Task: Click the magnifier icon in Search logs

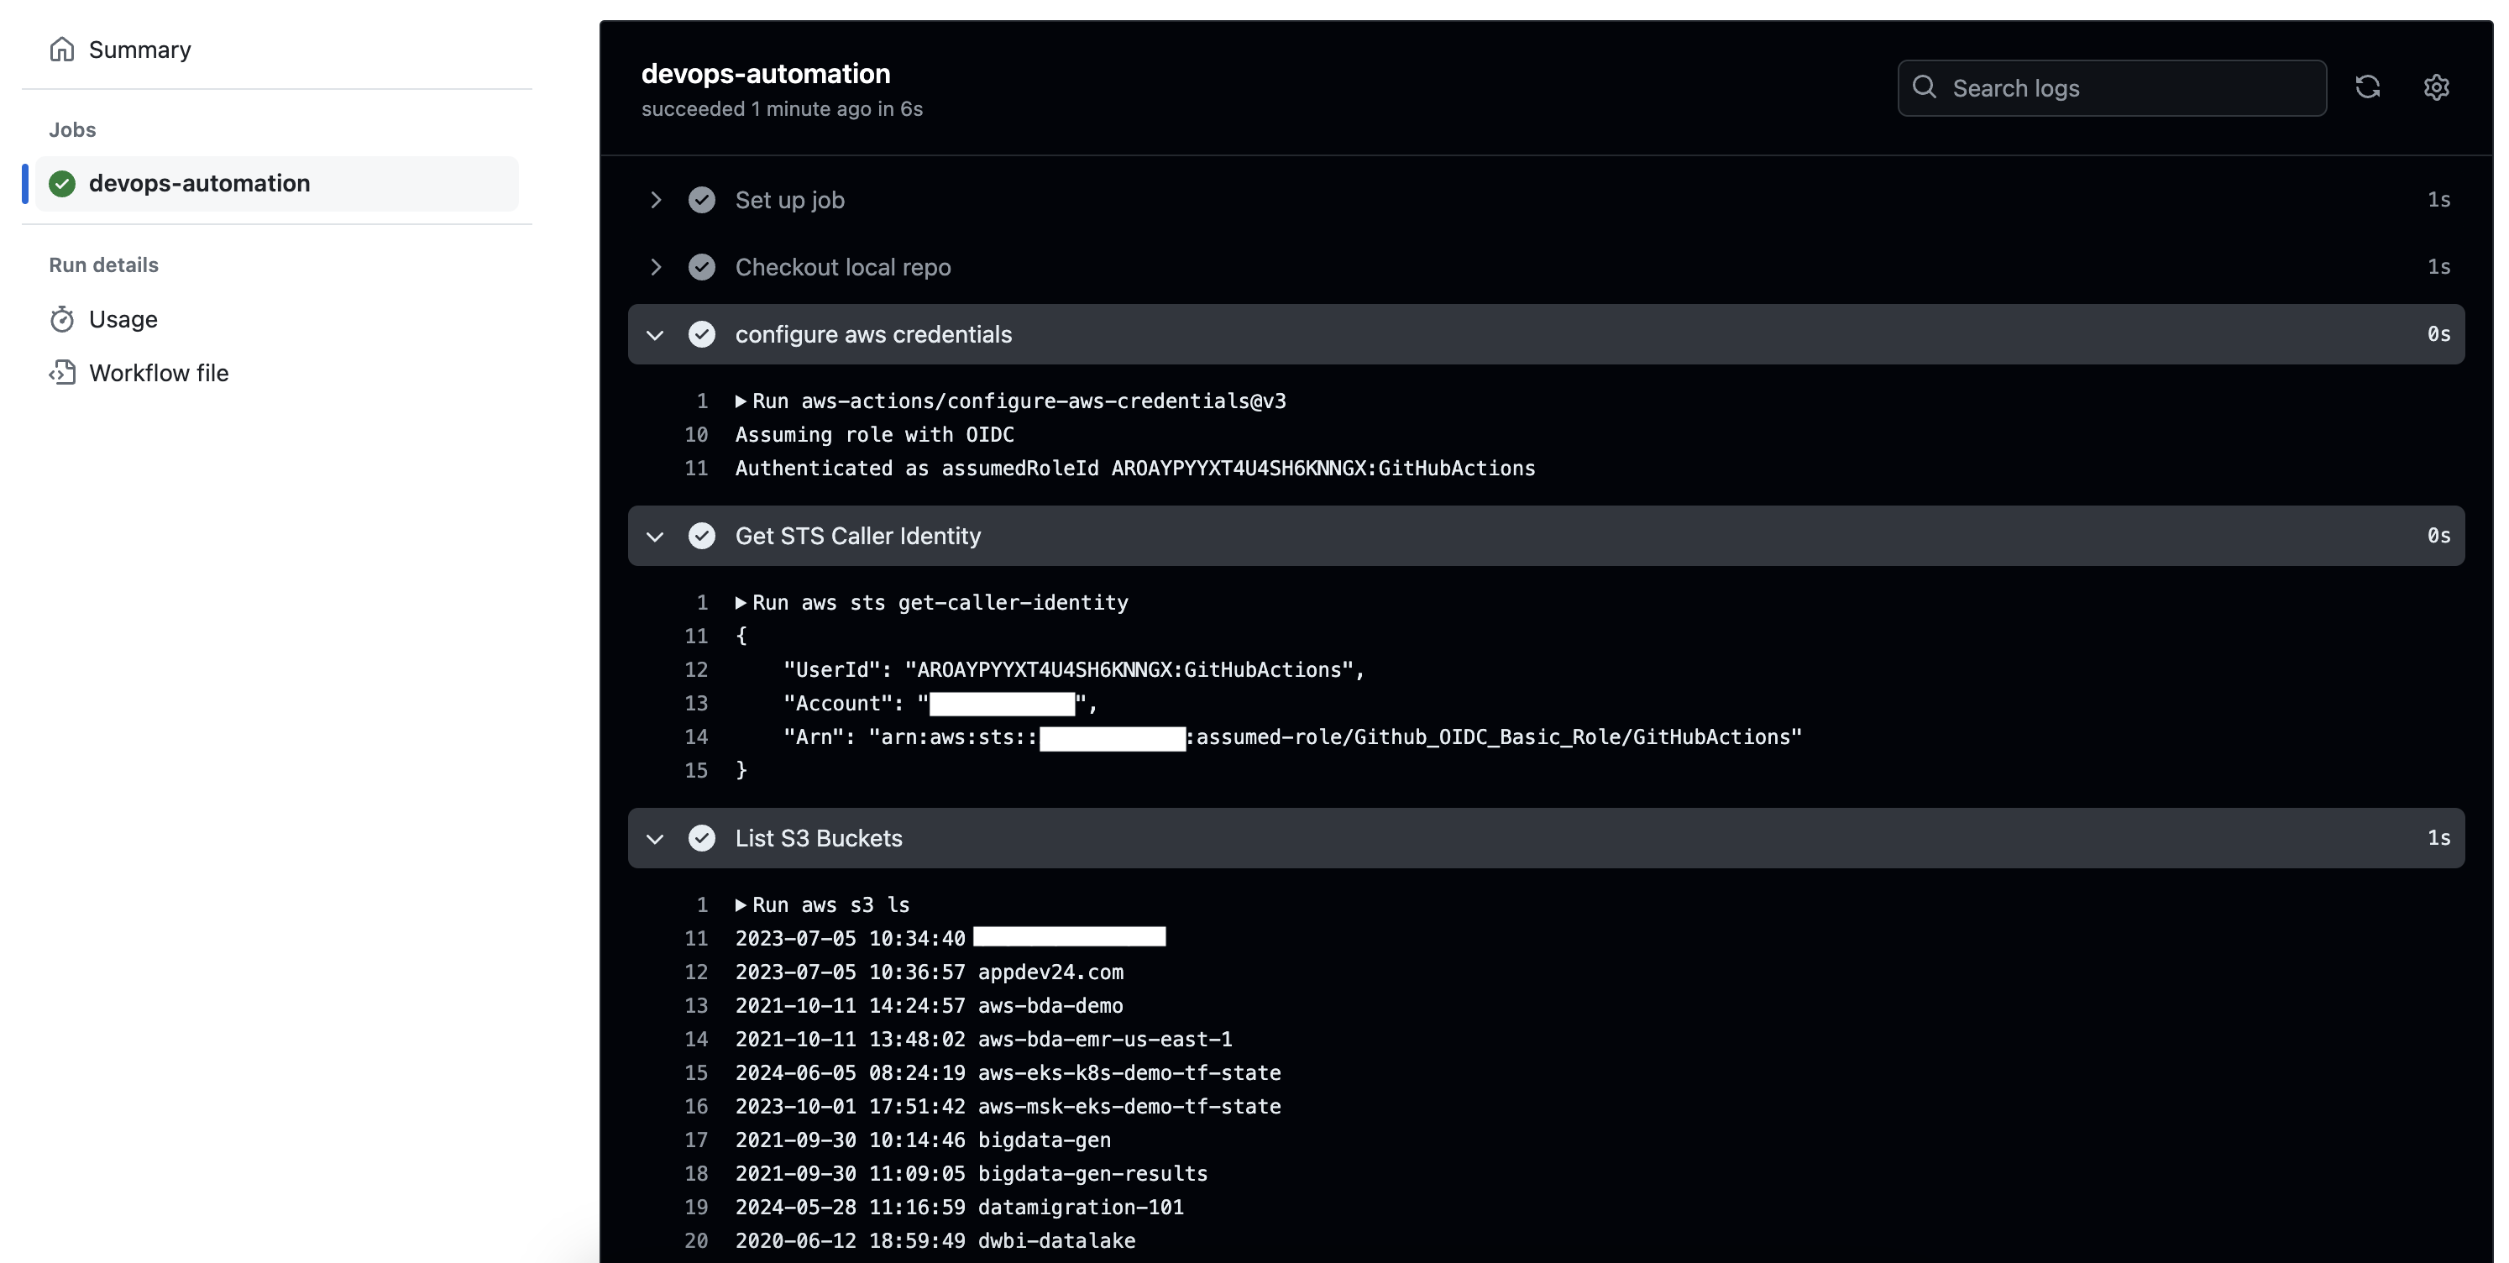Action: (1924, 87)
